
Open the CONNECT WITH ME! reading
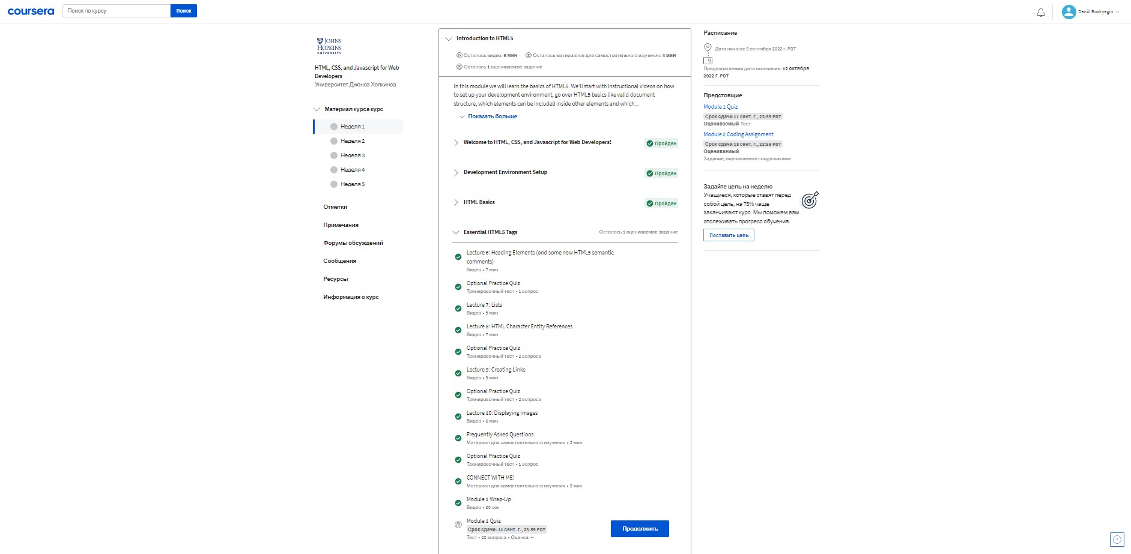(x=490, y=478)
